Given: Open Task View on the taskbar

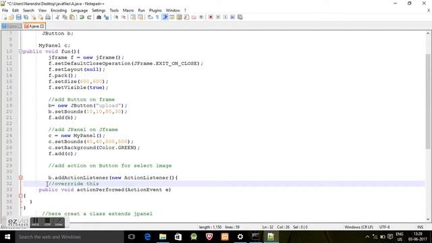Looking at the screenshot, I should click(x=132, y=237).
